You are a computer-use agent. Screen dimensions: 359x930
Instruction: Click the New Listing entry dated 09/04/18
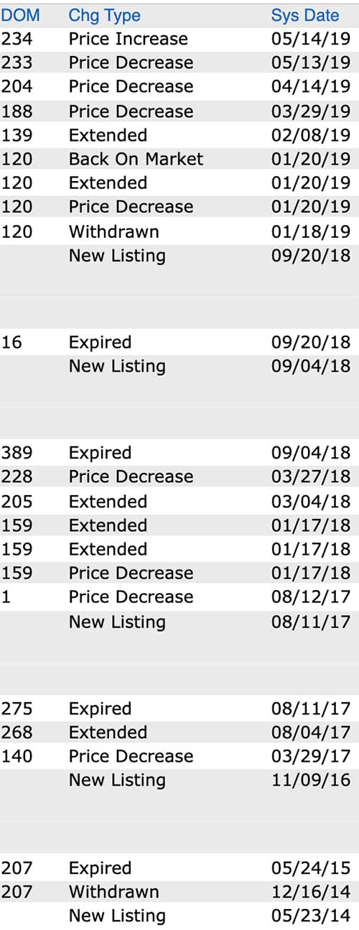pyautogui.click(x=117, y=367)
